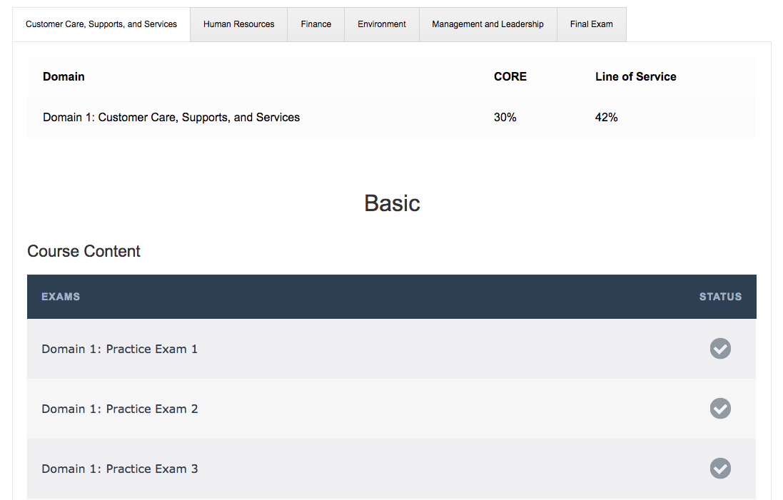
Task: Click the 30% CORE percentage value
Action: (505, 117)
